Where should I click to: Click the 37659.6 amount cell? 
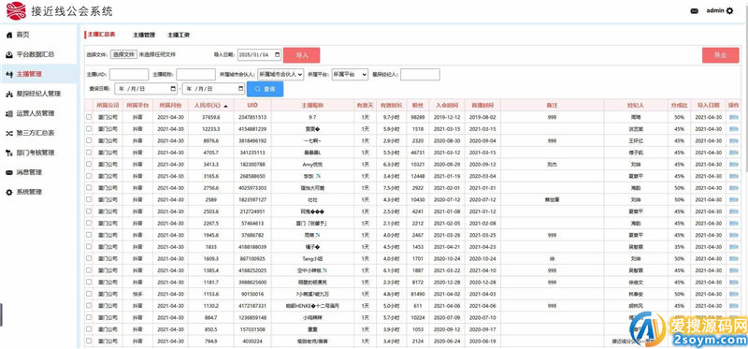210,117
